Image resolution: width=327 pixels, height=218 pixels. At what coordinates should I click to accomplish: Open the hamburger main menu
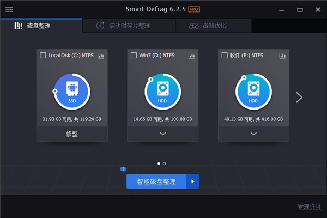coord(9,9)
